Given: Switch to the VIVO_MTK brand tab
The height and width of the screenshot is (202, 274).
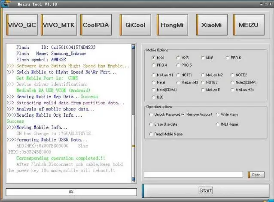Looking at the screenshot, I should coord(59,25).
